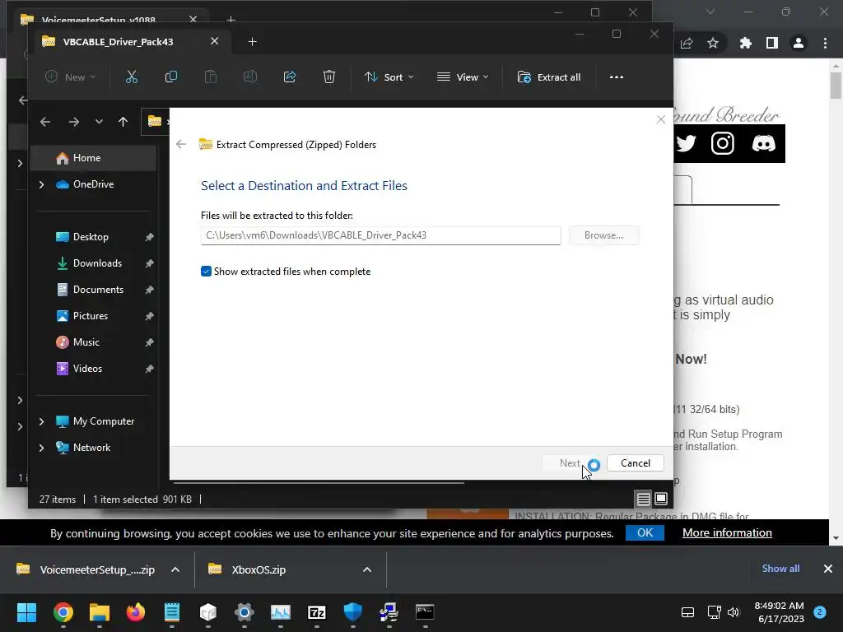Click the extraction destination path field
The image size is (843, 632).
coord(380,235)
